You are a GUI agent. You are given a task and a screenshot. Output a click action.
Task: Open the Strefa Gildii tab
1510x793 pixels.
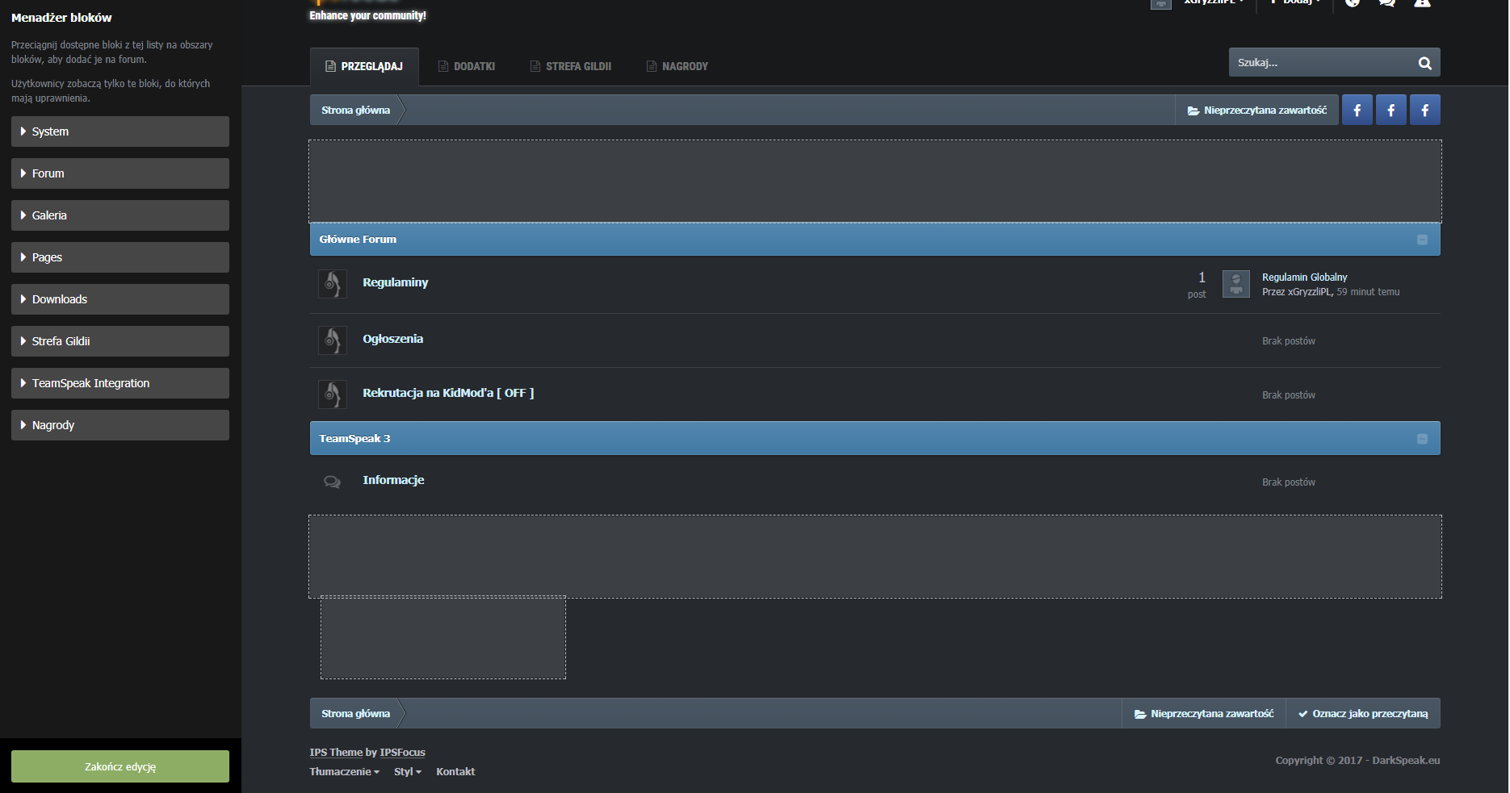(571, 66)
